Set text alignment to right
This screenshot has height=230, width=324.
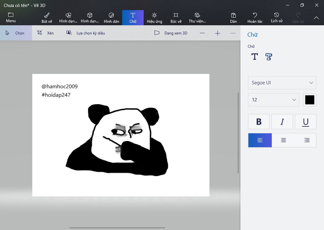pos(307,140)
